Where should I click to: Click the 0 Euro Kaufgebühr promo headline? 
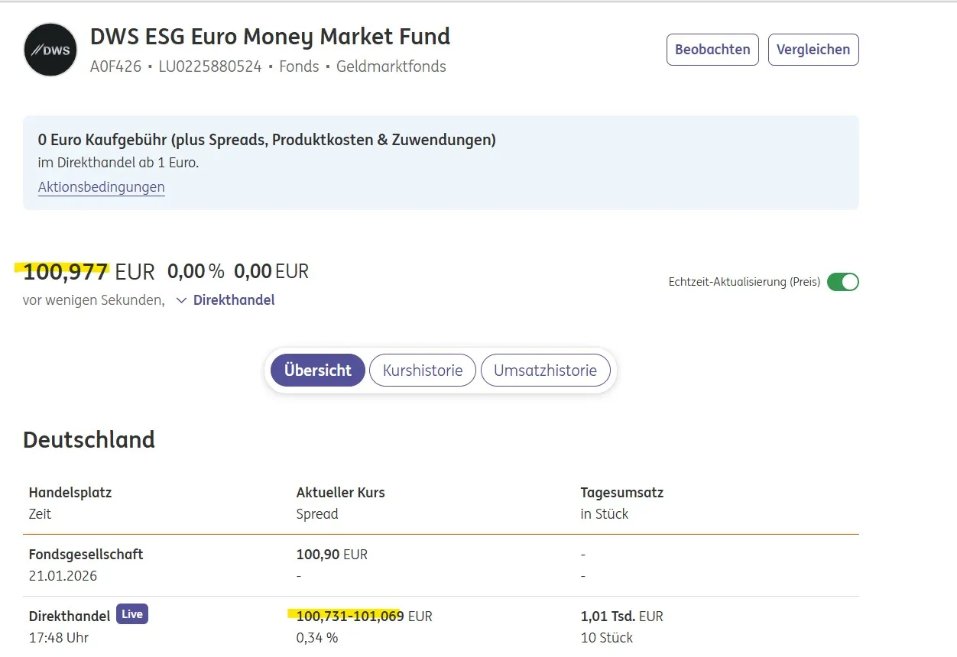(267, 140)
